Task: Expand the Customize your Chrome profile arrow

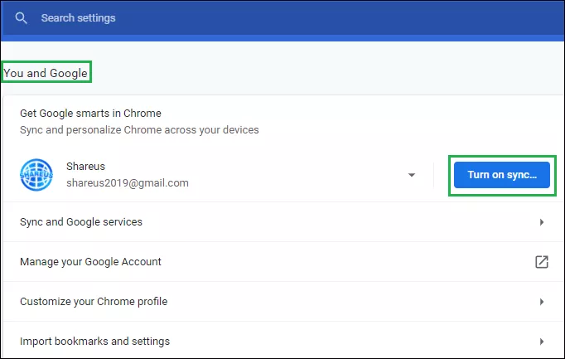Action: pyautogui.click(x=542, y=302)
